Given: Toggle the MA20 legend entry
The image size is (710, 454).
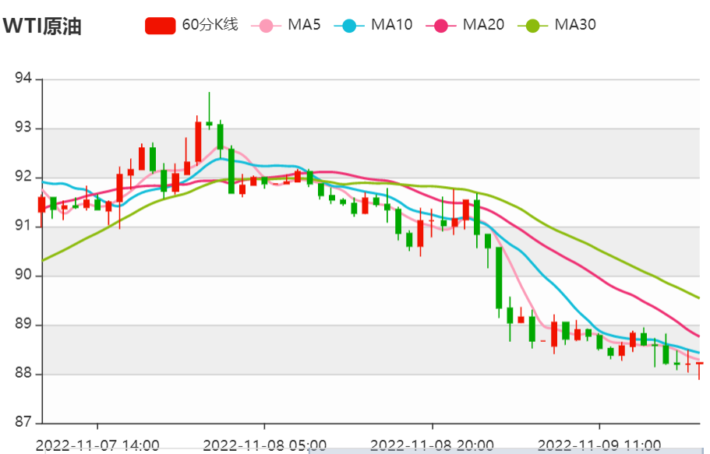Looking at the screenshot, I should pos(465,25).
